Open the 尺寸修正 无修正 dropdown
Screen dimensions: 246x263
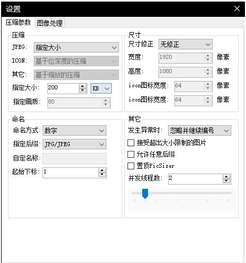(185, 44)
